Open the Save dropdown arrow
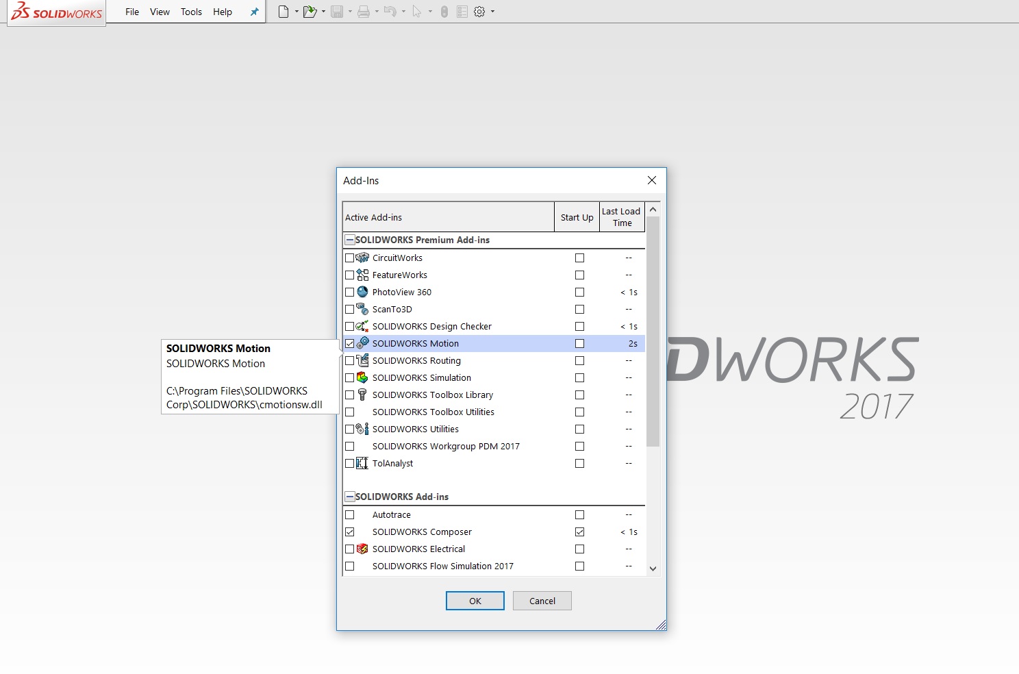The width and height of the screenshot is (1019, 674). (350, 12)
